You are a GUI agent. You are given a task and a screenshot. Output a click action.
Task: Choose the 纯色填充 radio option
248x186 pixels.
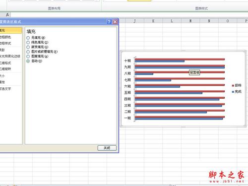click(28, 43)
